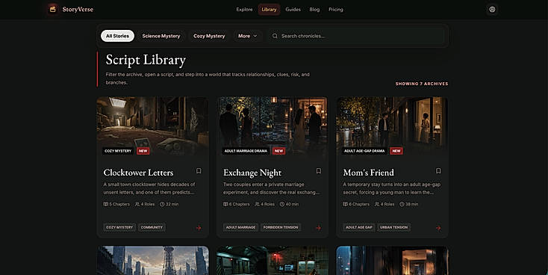Open Mom's Friend via red arrow
The height and width of the screenshot is (275, 548).
point(438,228)
